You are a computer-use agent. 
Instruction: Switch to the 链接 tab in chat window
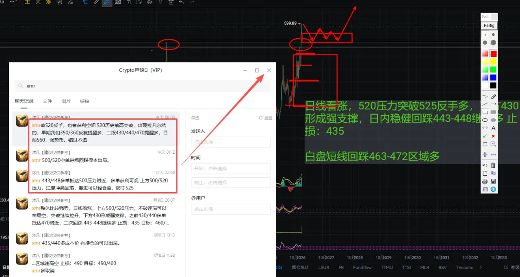(84, 101)
